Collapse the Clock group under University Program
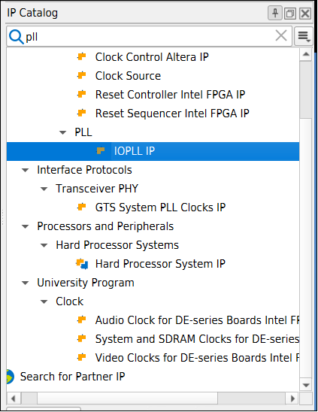 click(44, 301)
